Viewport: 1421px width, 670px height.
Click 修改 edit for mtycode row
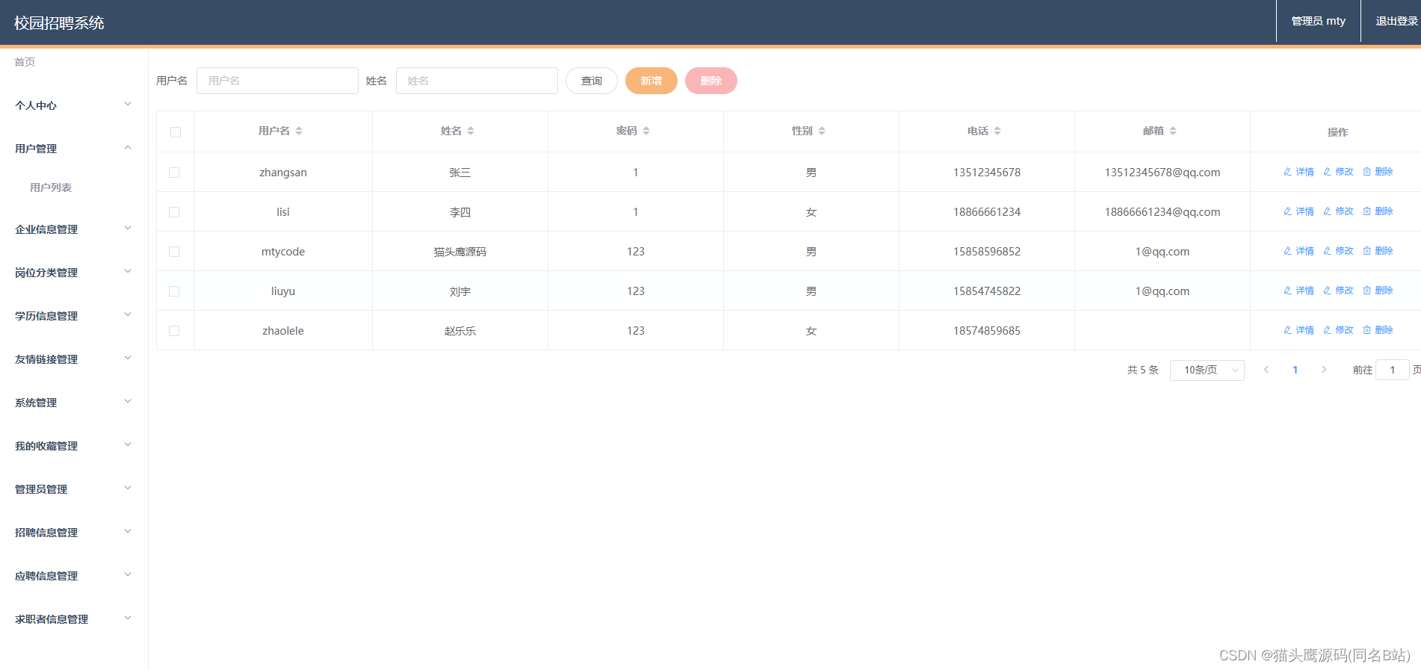[1338, 251]
